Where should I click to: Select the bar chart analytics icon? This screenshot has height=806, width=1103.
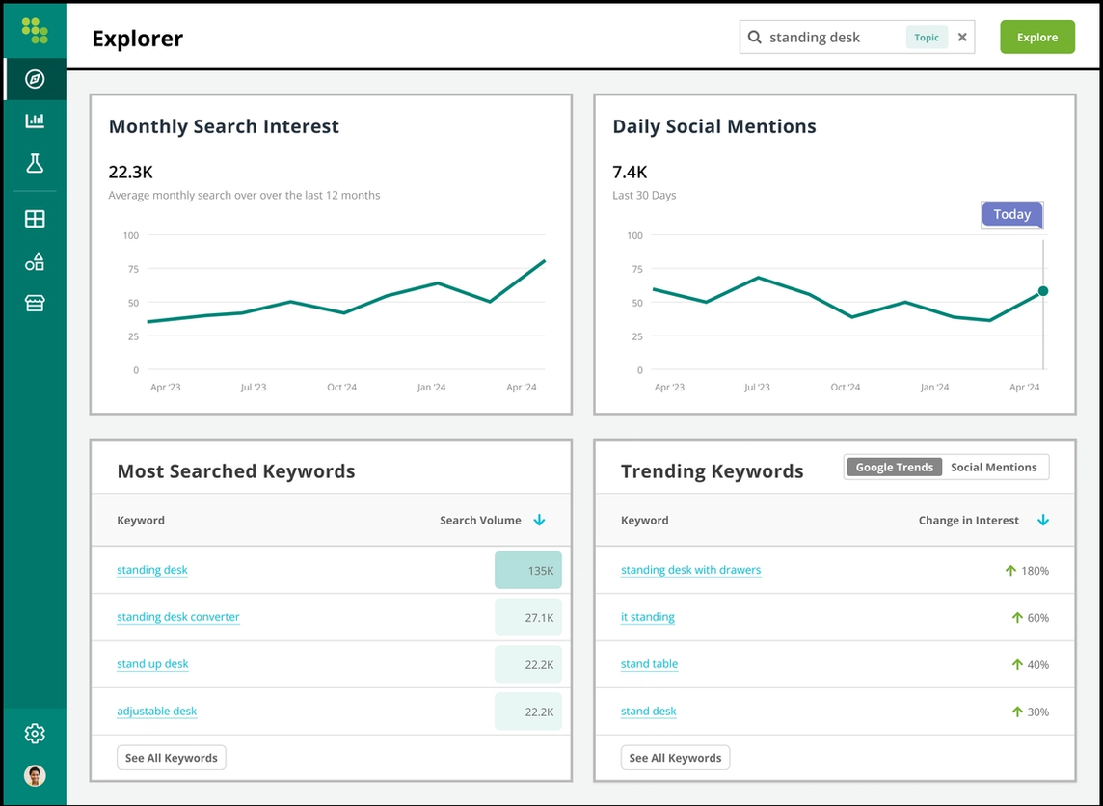coord(35,120)
